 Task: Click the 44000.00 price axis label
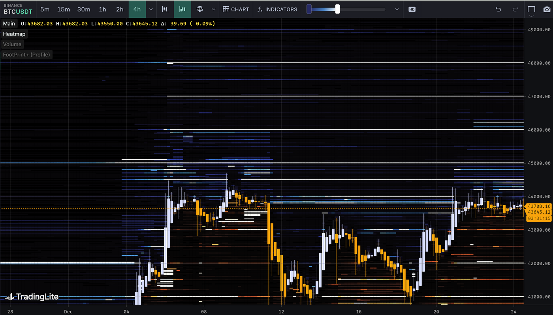(x=540, y=196)
